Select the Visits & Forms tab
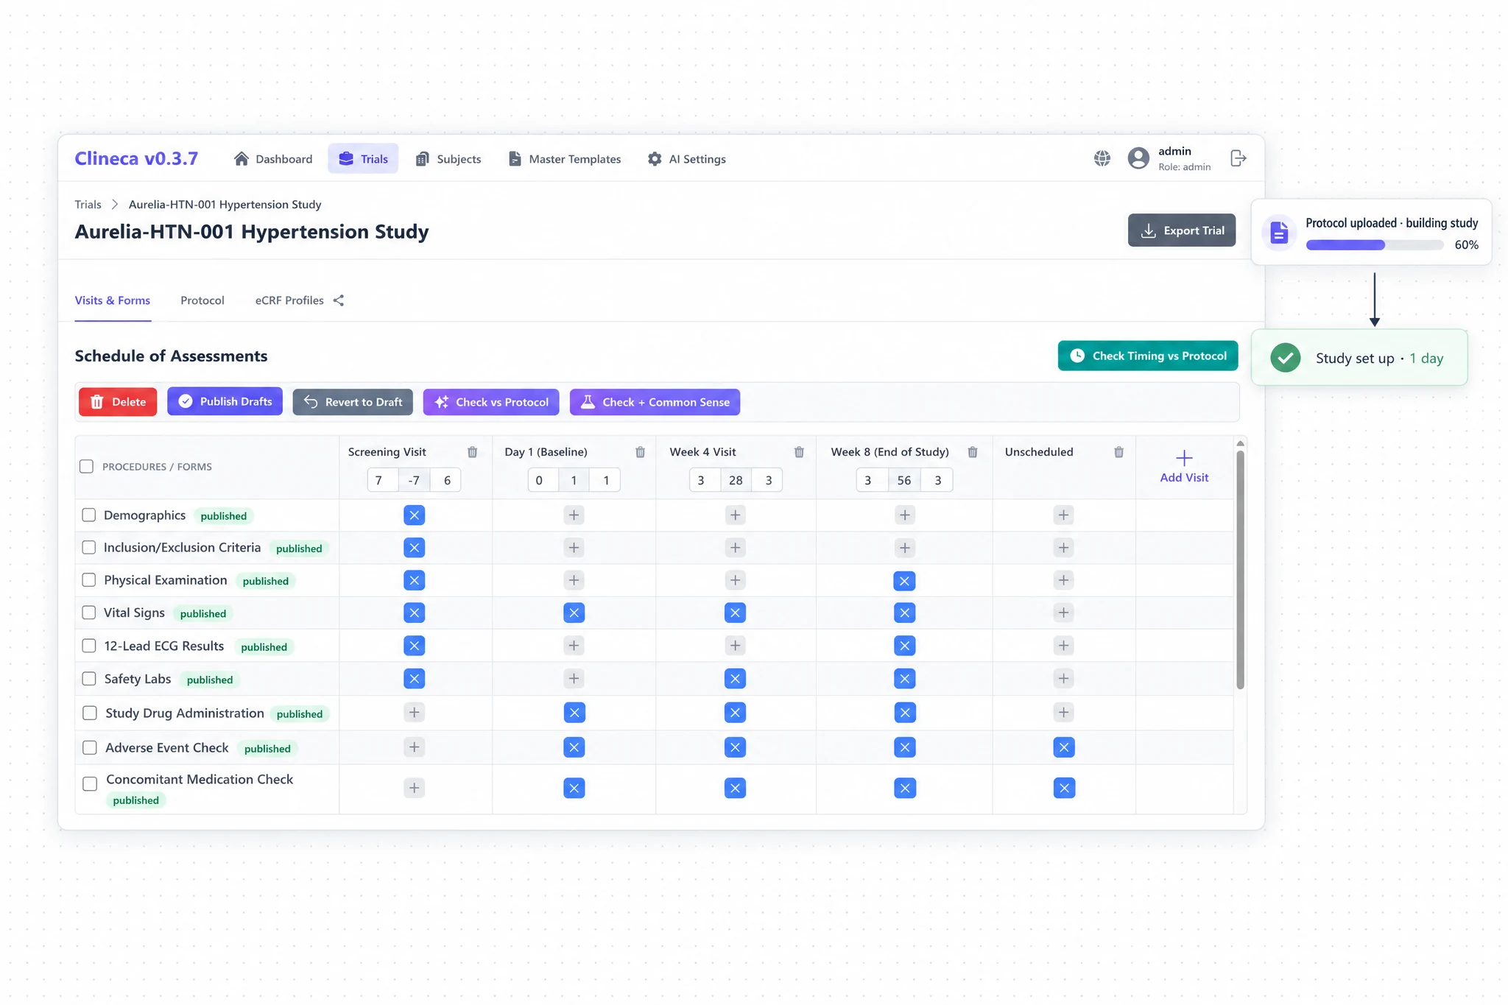 [113, 300]
